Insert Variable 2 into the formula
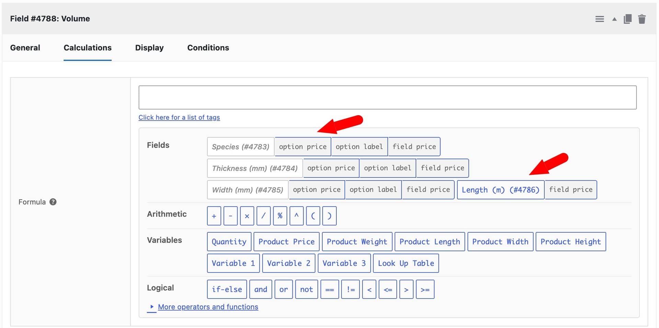The image size is (659, 328). point(289,263)
